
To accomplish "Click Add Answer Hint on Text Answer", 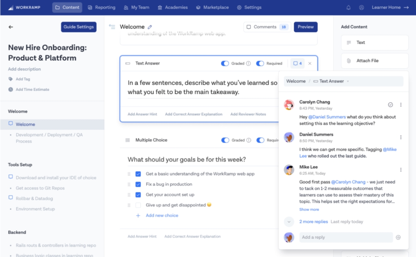I will [x=142, y=114].
